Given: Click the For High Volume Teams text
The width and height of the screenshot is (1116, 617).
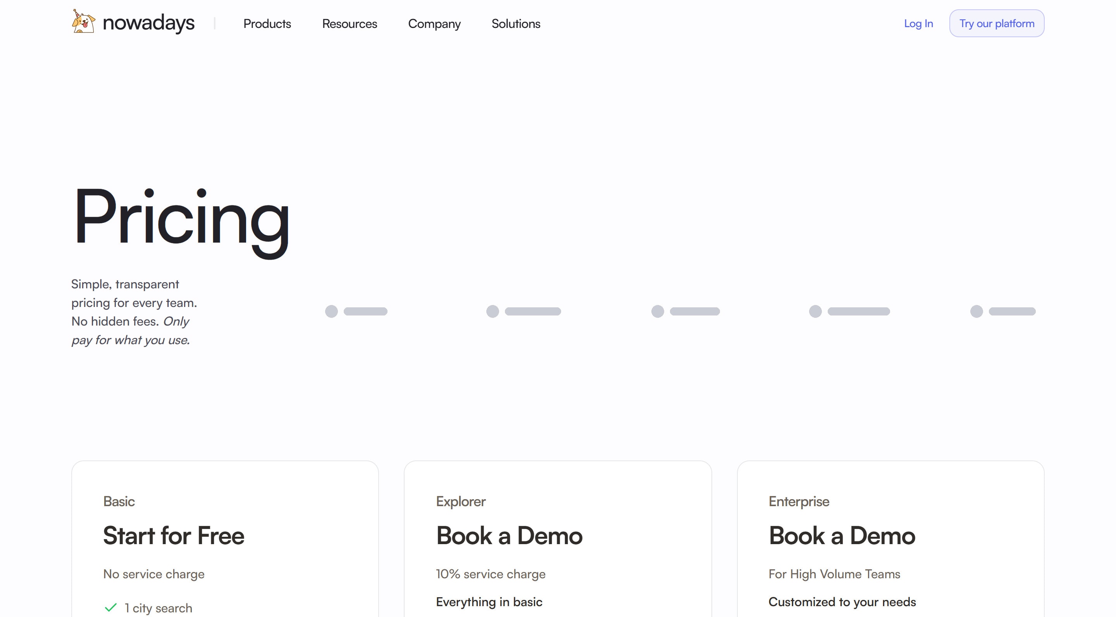Looking at the screenshot, I should click(x=834, y=574).
